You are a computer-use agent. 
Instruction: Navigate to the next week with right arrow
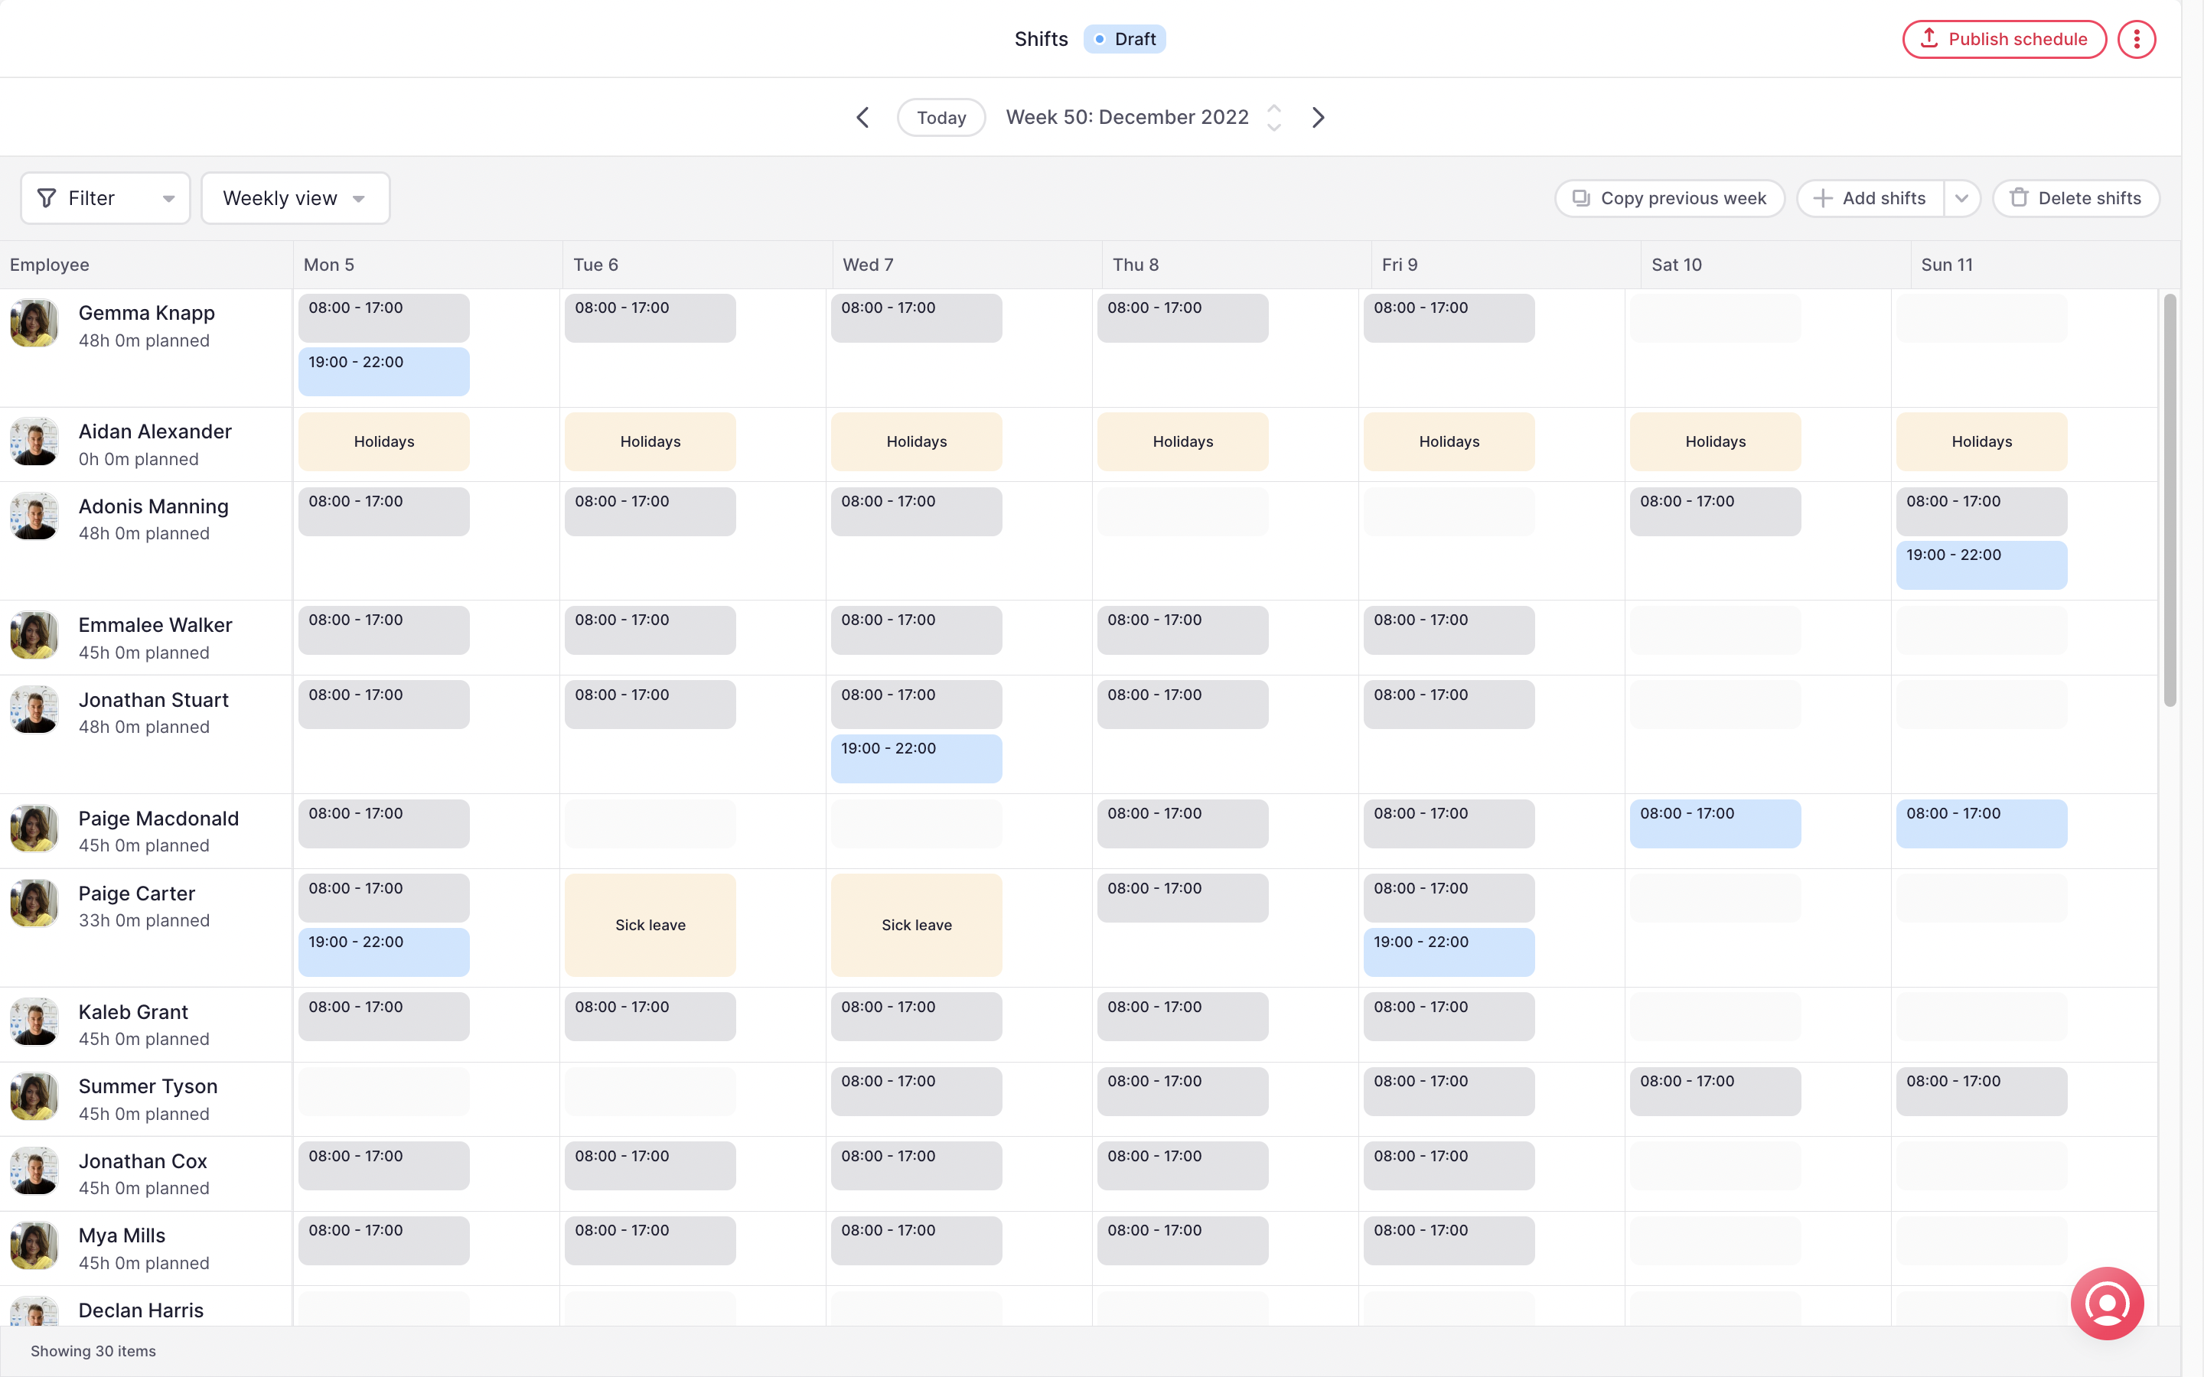pos(1318,116)
